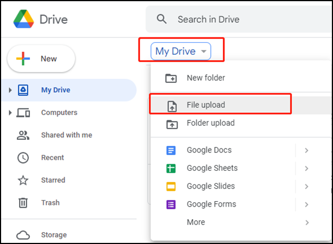Click the Starred star icon
The width and height of the screenshot is (333, 244).
pos(23,180)
